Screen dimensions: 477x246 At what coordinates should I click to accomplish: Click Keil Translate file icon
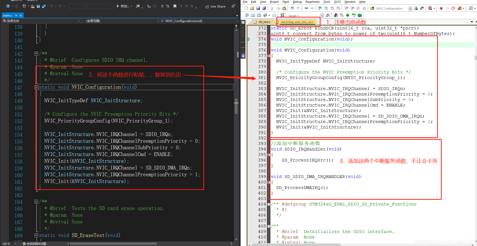tap(247, 15)
